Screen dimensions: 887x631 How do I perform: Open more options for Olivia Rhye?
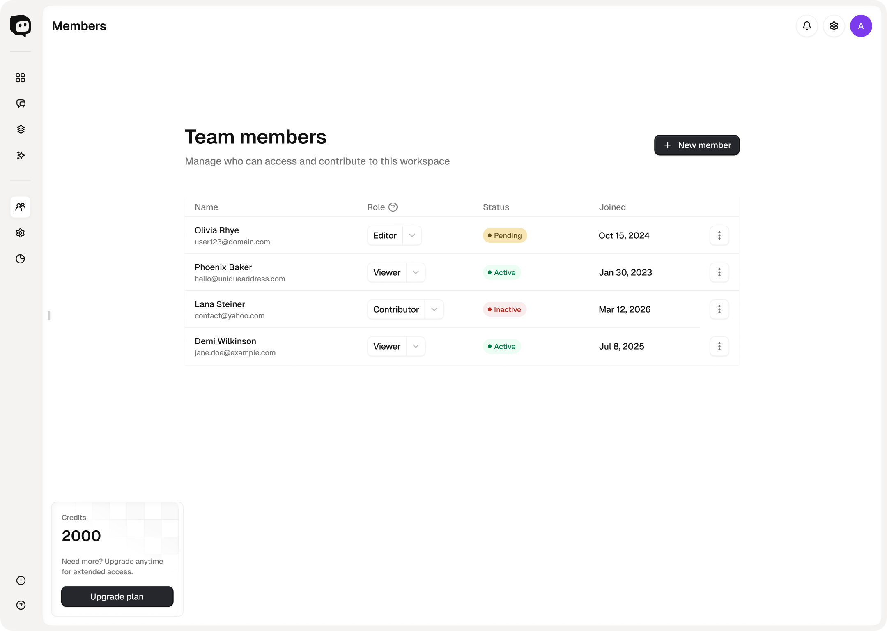[719, 235]
